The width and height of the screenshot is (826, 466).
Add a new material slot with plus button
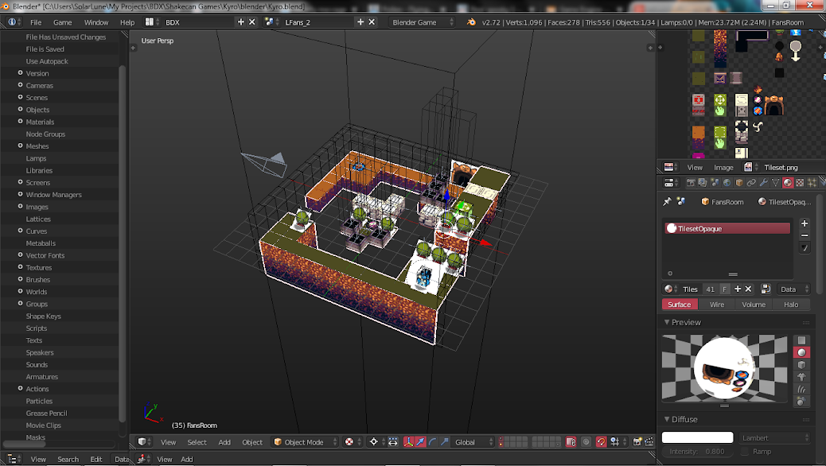805,223
